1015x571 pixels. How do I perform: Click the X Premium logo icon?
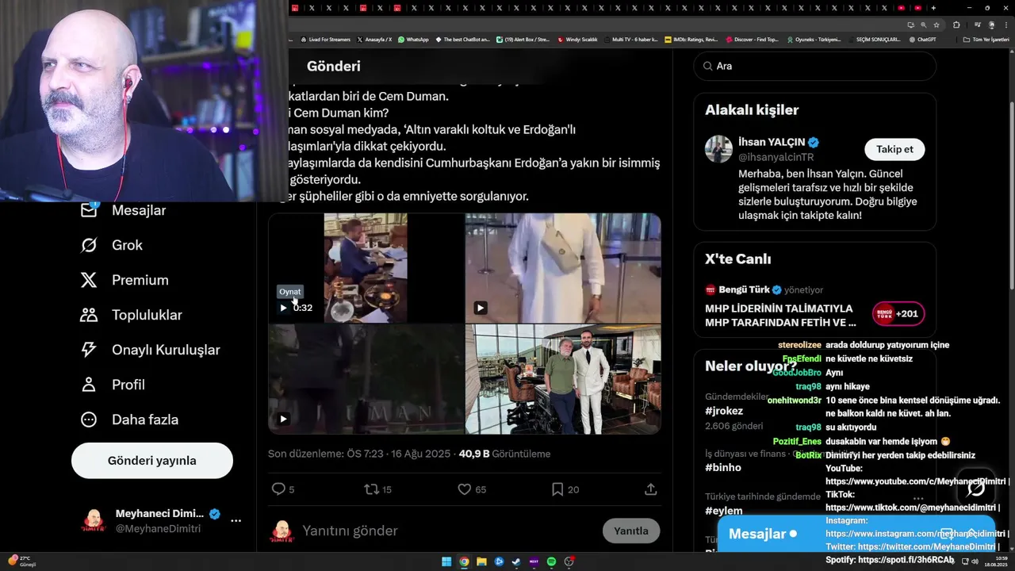pyautogui.click(x=89, y=280)
